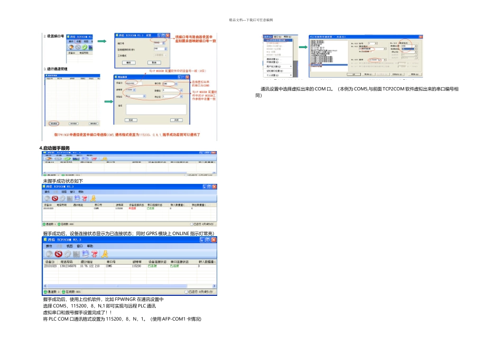Click the 备注 remarks text box in add-channel dialog
The image size is (502, 355).
(x=156, y=109)
